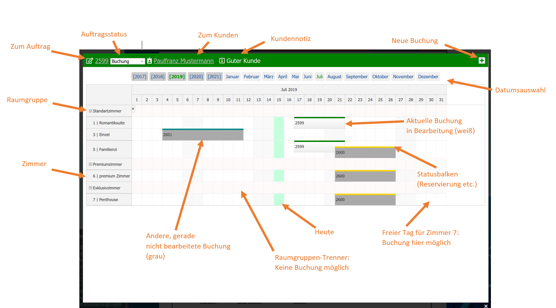Image resolution: width=556 pixels, height=308 pixels.
Task: Close the overlay with the bottom-right X
Action: (x=486, y=306)
